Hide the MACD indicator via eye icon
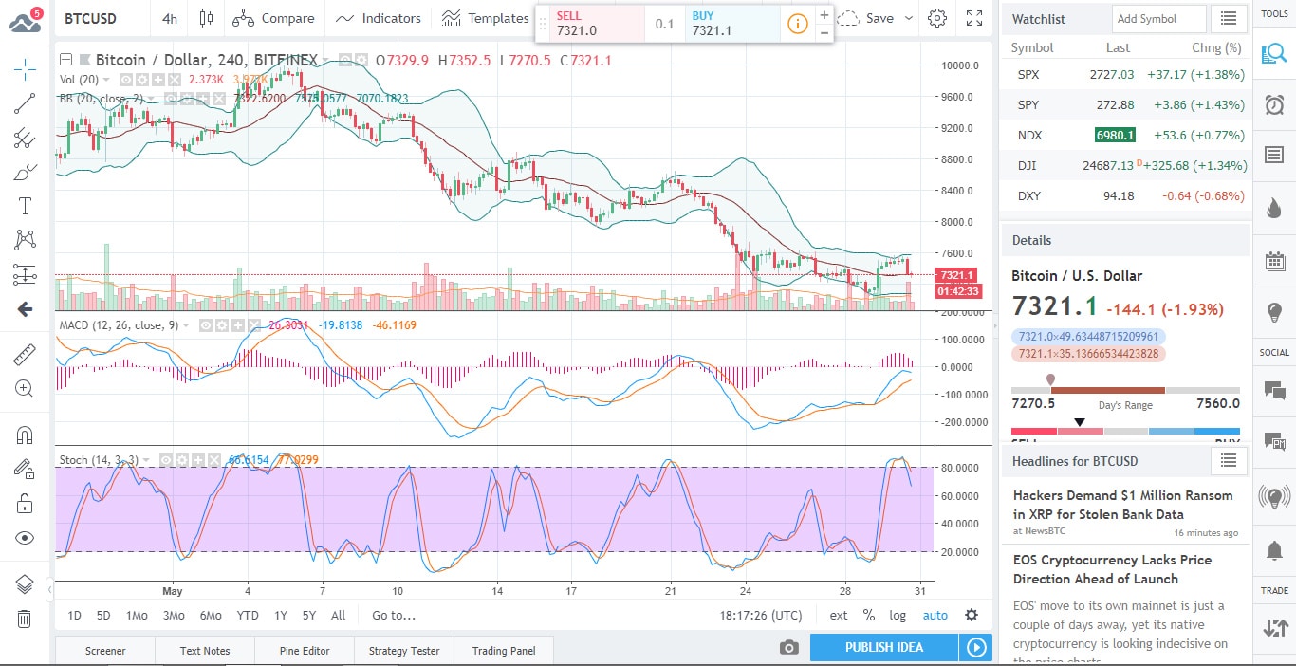The image size is (1296, 666). pos(205,325)
